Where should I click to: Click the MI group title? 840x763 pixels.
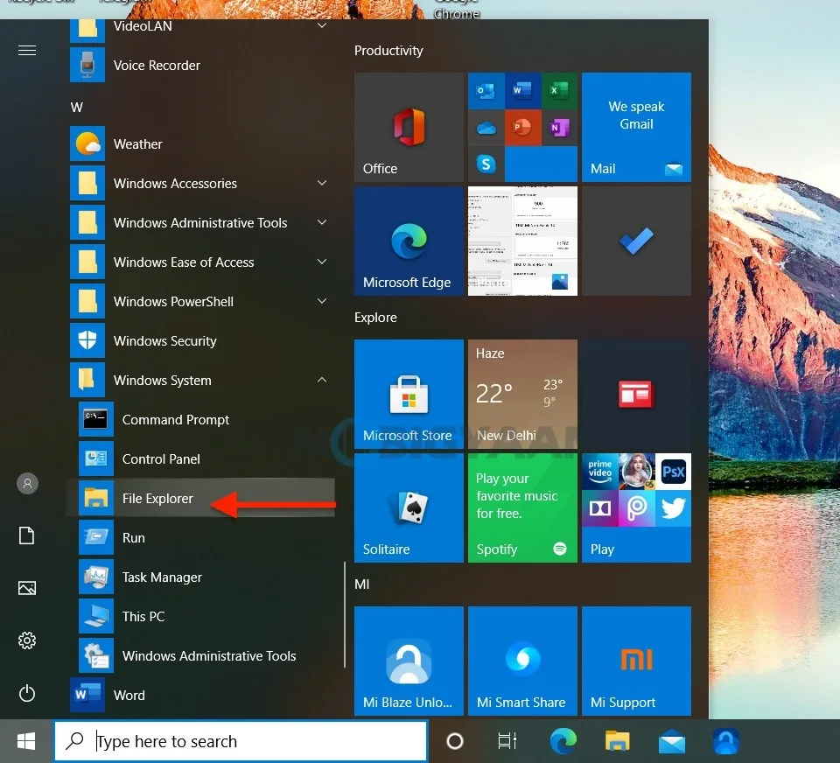coord(361,584)
